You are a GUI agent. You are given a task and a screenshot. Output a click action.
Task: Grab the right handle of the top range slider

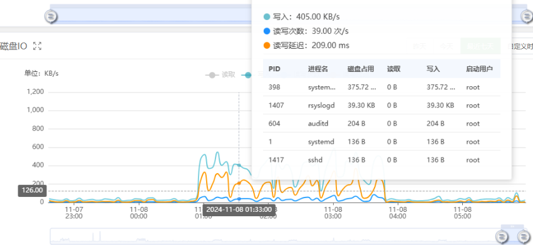pyautogui.click(x=527, y=16)
